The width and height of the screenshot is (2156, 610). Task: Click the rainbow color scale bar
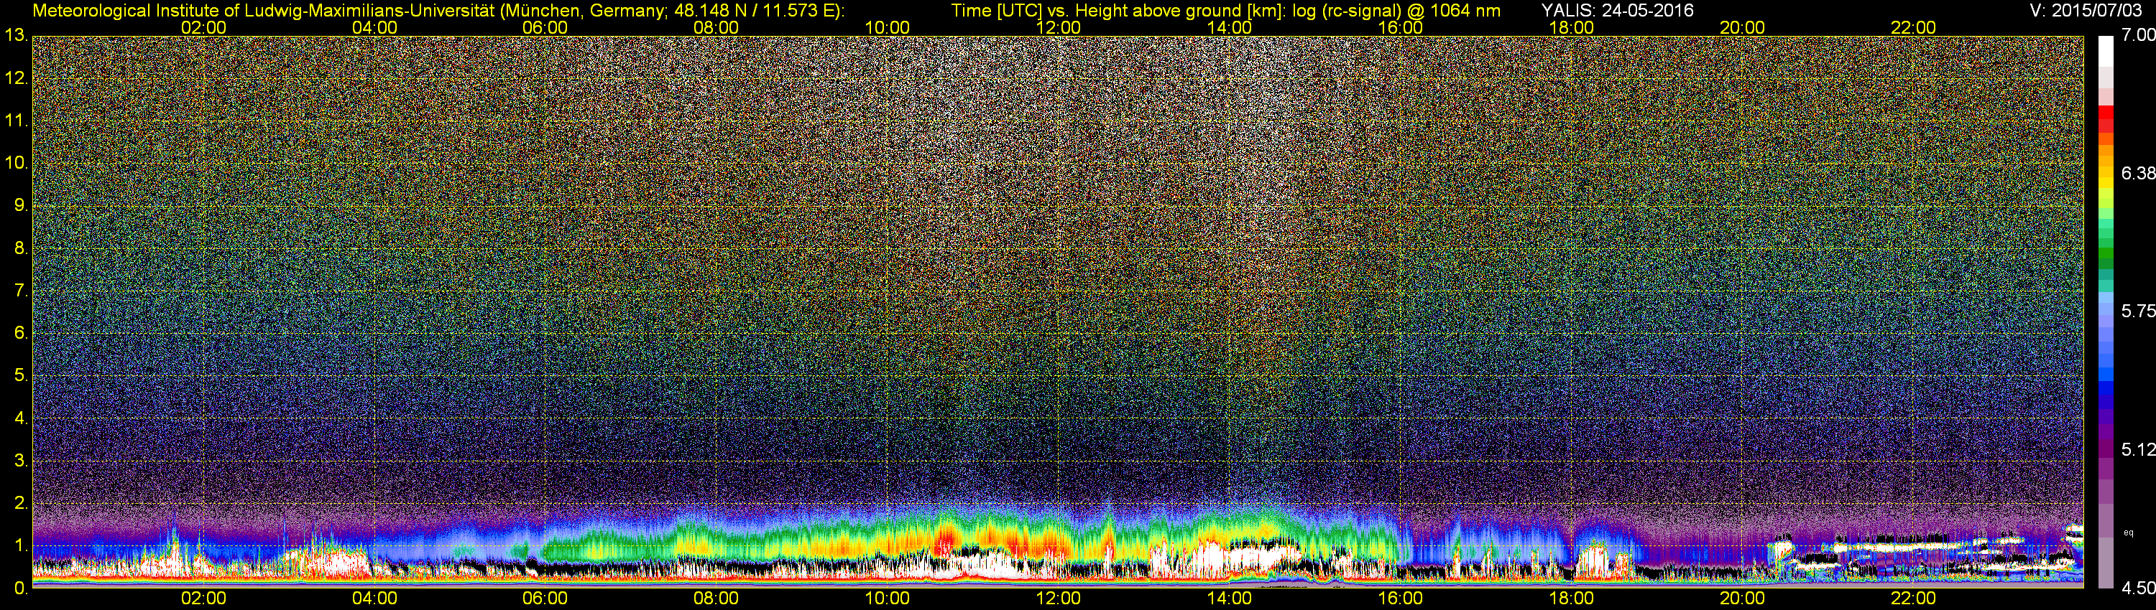[x=2106, y=311]
